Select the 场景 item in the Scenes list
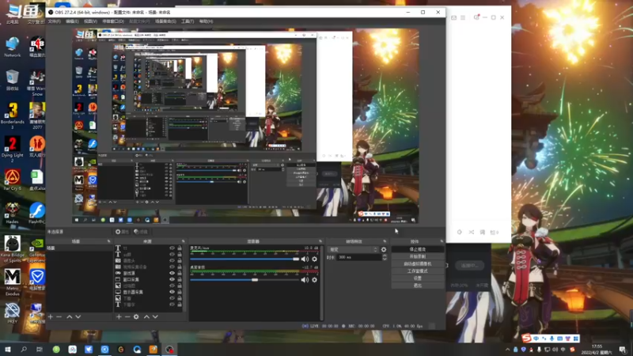Image resolution: width=633 pixels, height=356 pixels. tap(80, 248)
